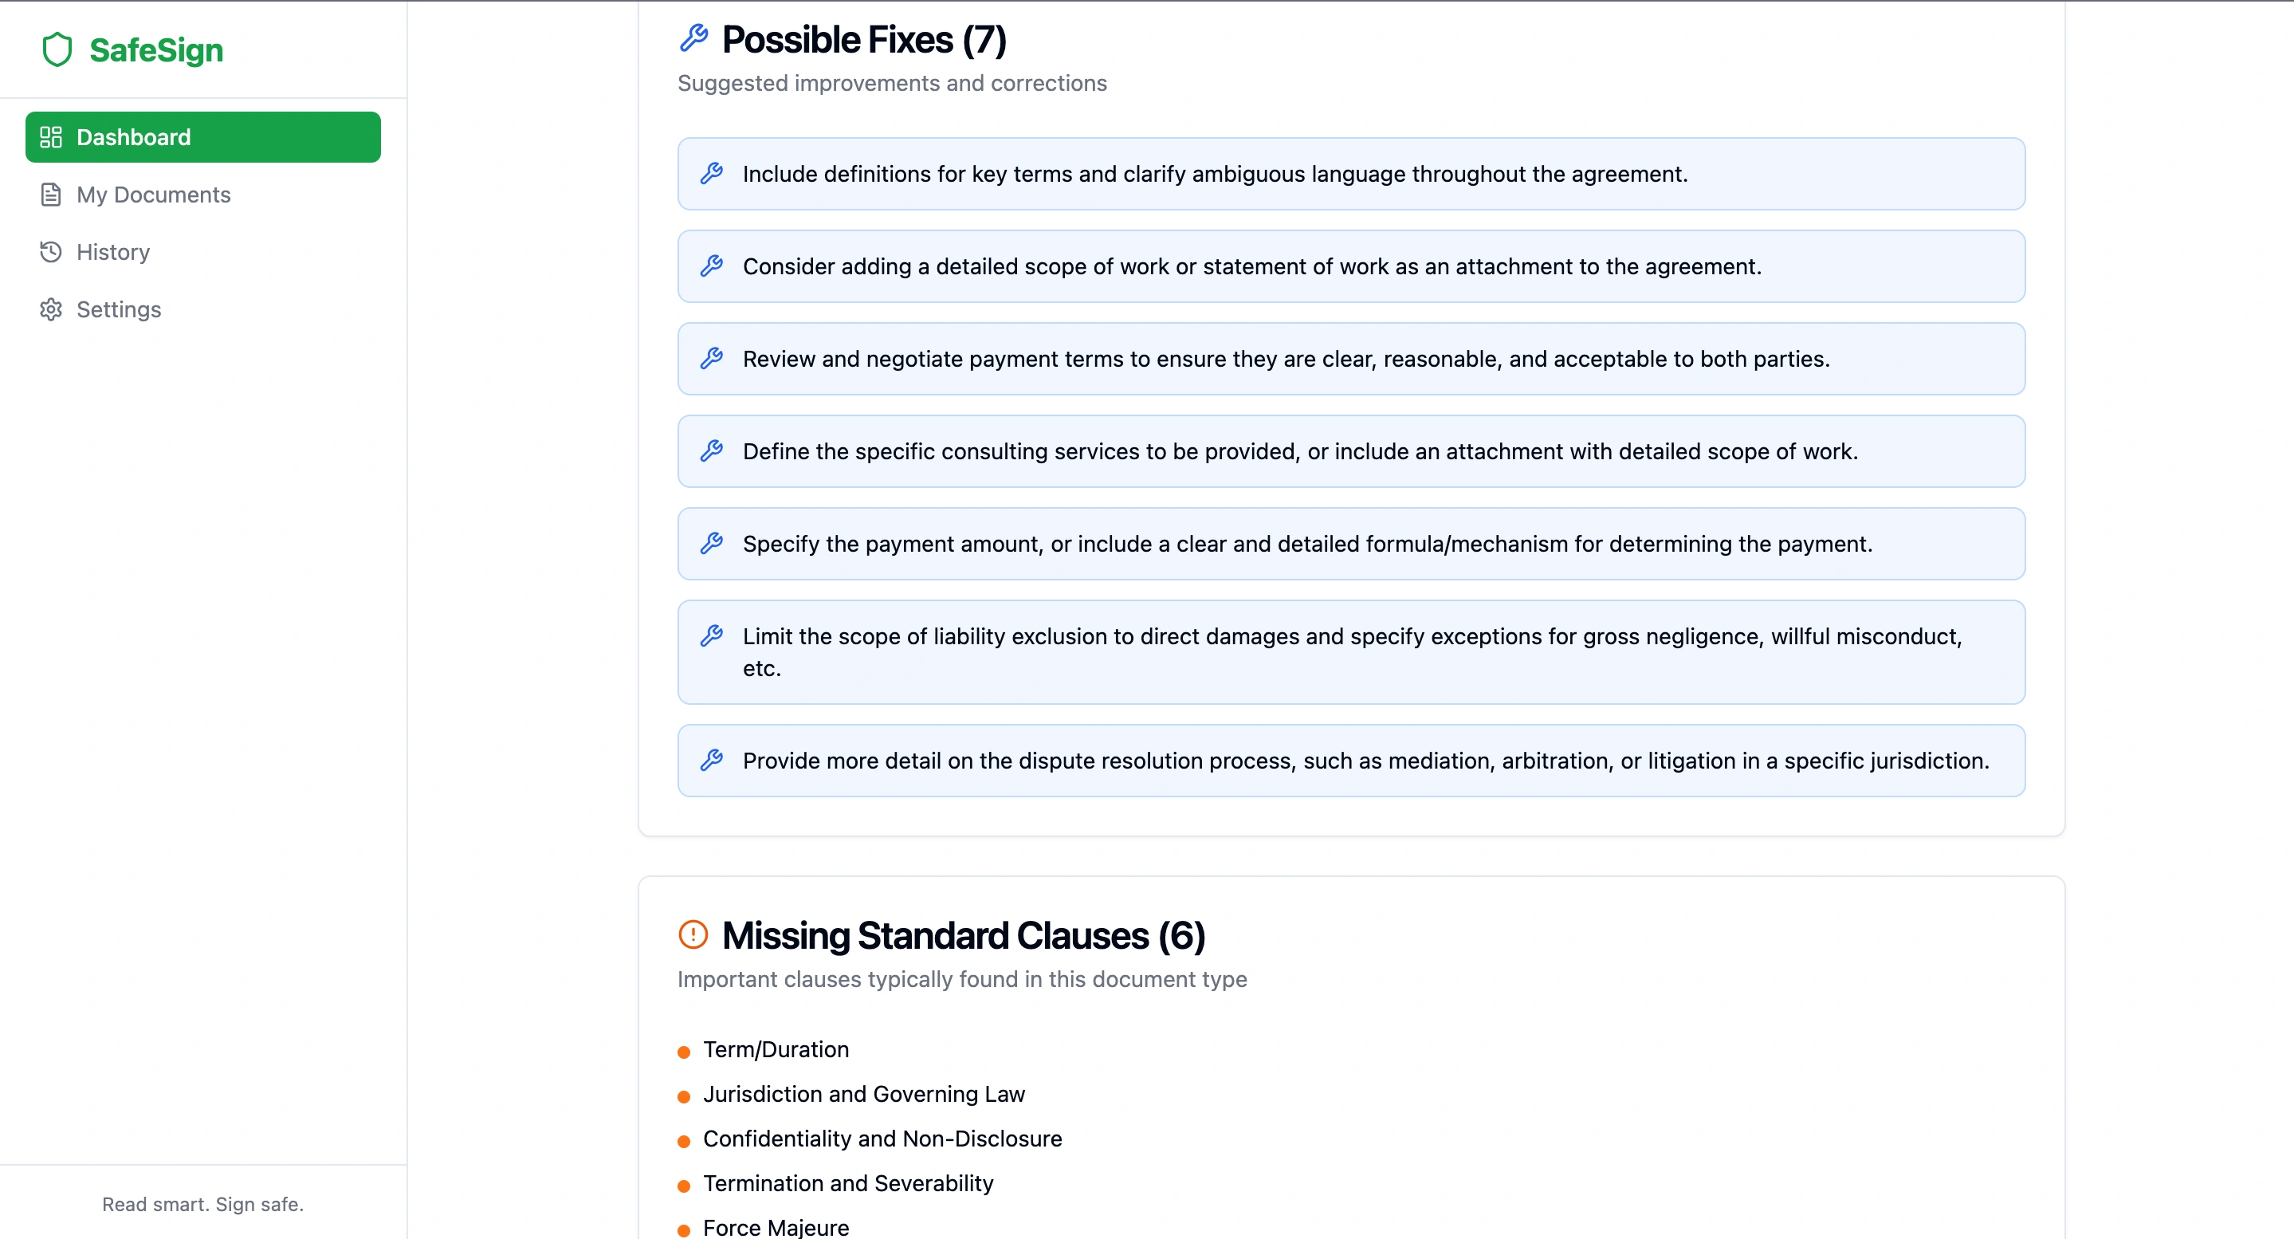Image resolution: width=2294 pixels, height=1239 pixels.
Task: Navigate to Settings
Action: 119,309
